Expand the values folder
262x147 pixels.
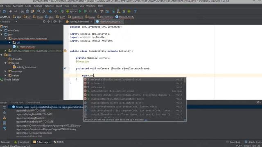pos(5,76)
